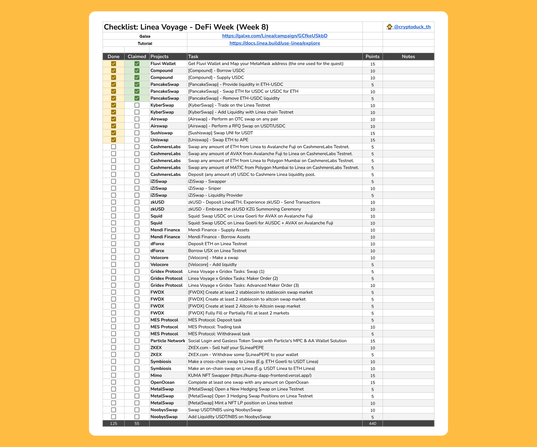Click the Notes cell for Fluvi Wallet
The image size is (537, 447).
click(408, 64)
